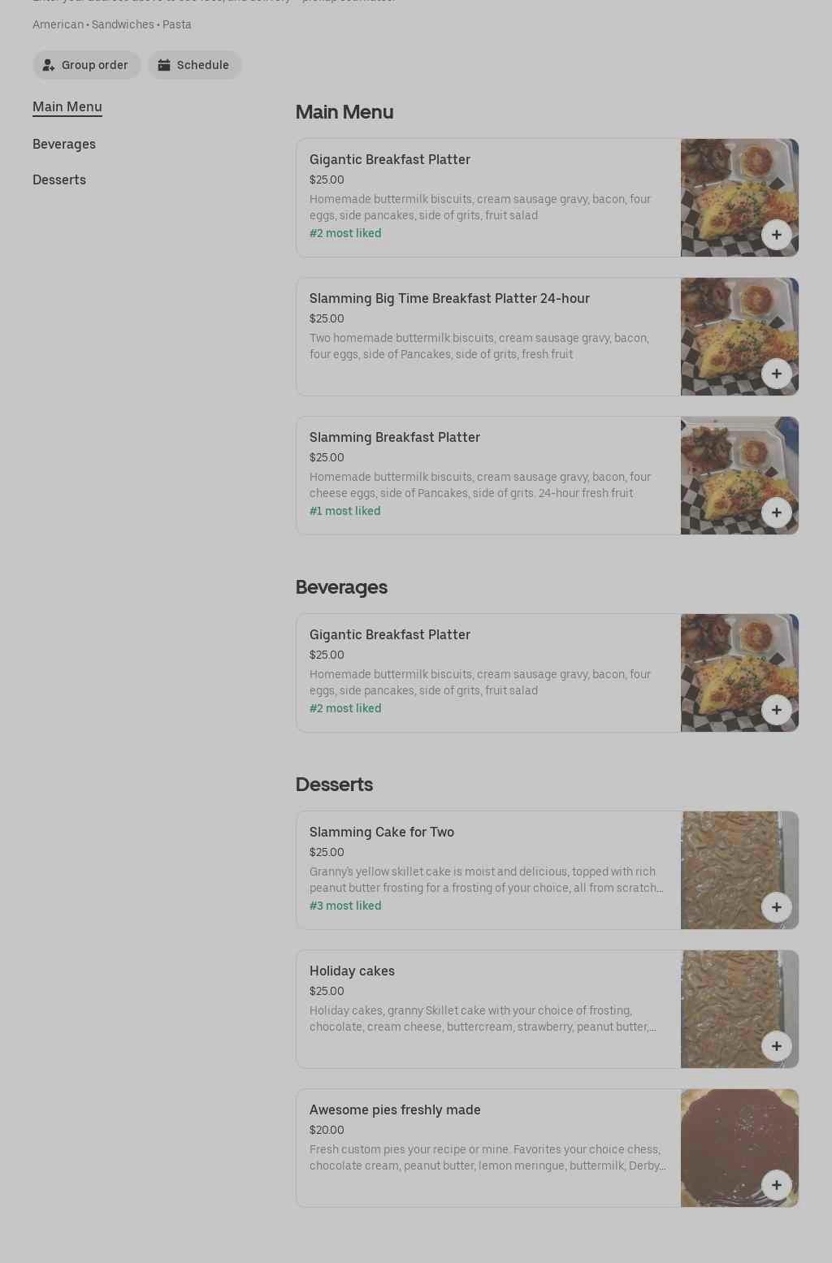The width and height of the screenshot is (832, 1263).
Task: Add Beverages section Gigantic Breakfast Platter
Action: 776,710
